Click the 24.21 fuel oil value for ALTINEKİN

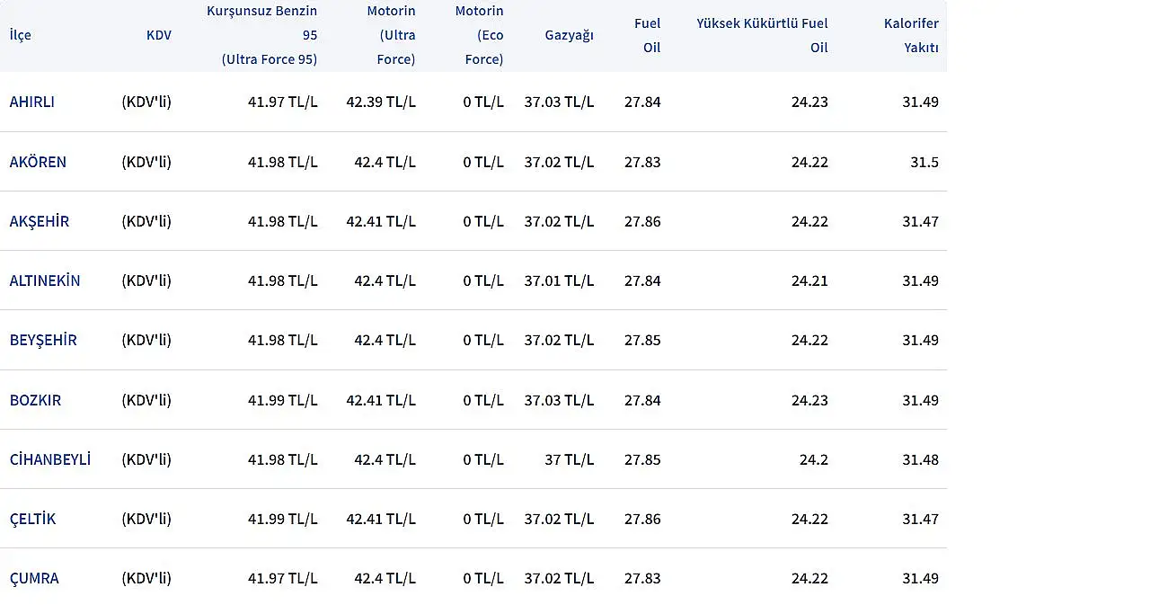tap(809, 280)
